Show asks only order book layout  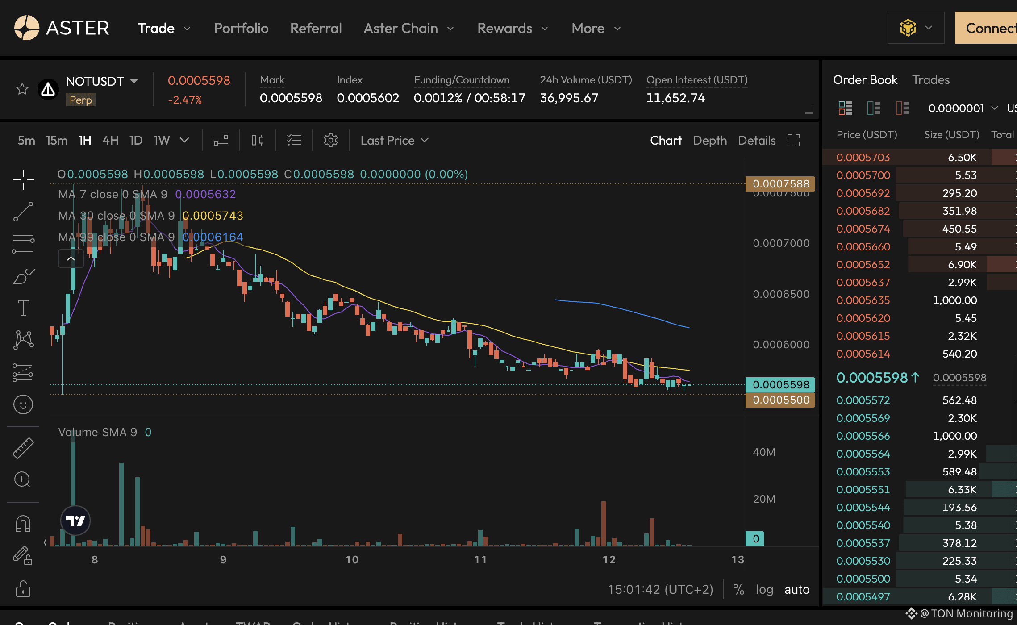(x=902, y=108)
